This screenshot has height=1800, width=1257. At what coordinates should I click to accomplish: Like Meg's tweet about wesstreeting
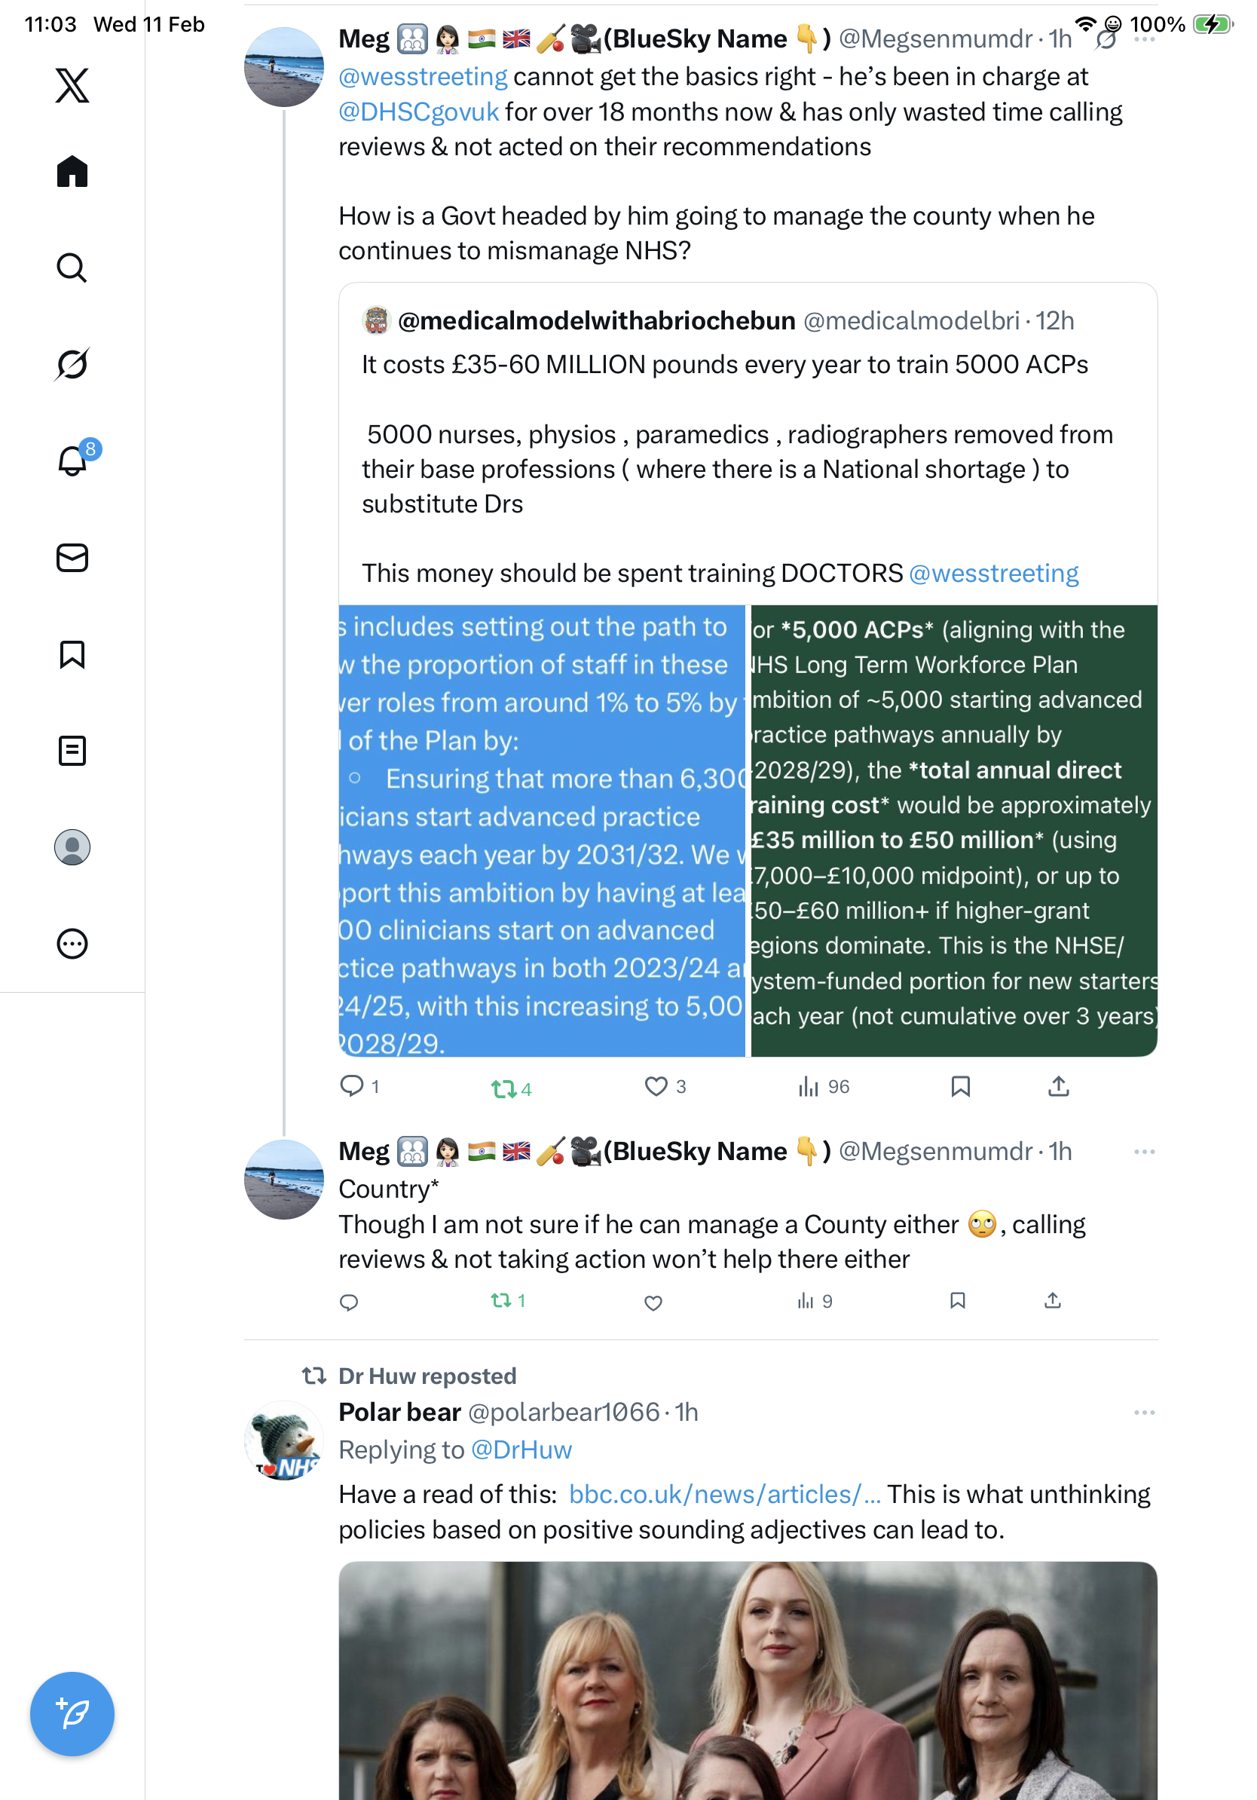point(655,1085)
